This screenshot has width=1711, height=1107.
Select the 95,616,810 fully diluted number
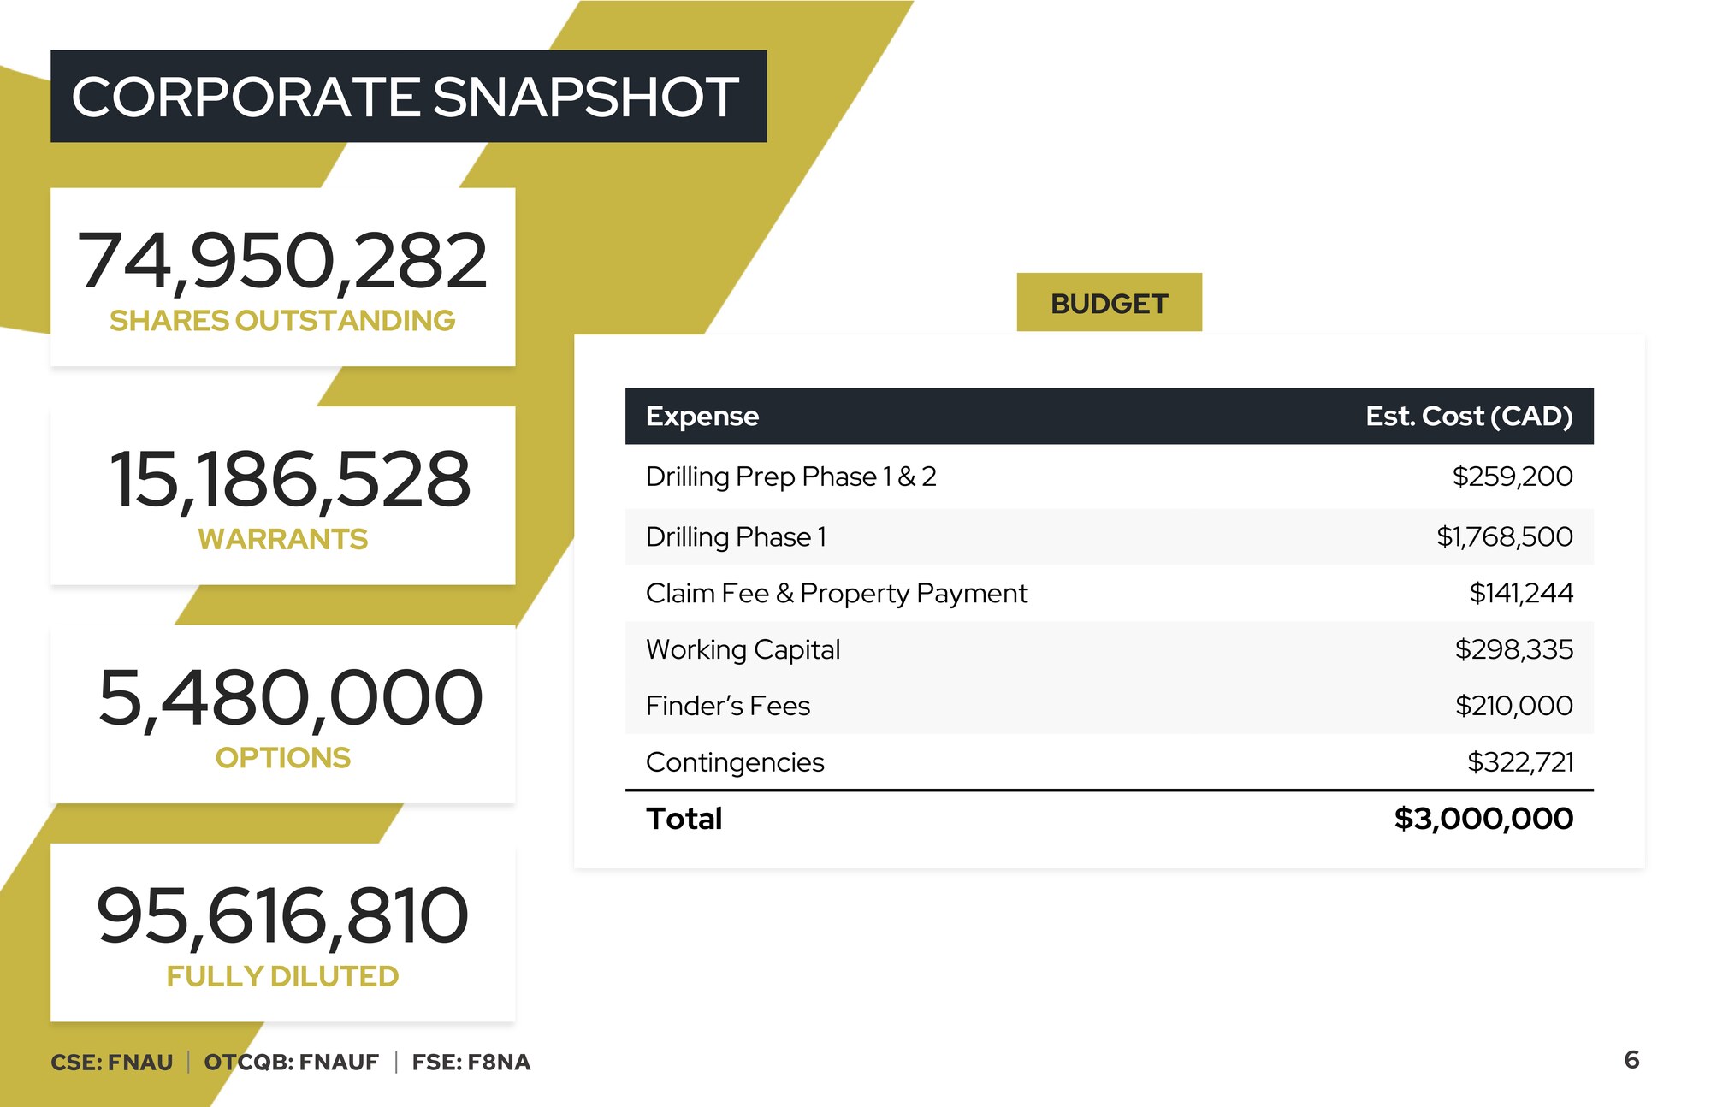coord(282,916)
